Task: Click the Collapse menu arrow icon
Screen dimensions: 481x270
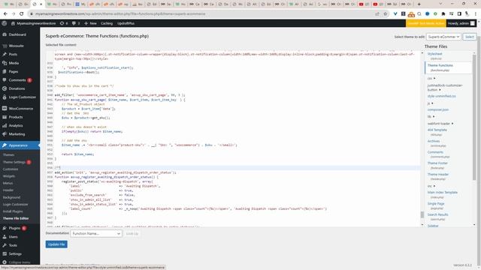Action: pyautogui.click(x=5, y=262)
